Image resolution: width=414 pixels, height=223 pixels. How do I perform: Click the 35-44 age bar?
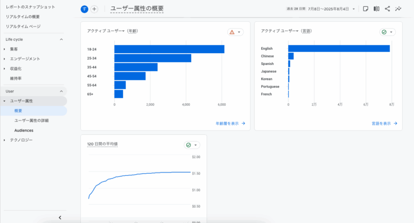pyautogui.click(x=136, y=67)
